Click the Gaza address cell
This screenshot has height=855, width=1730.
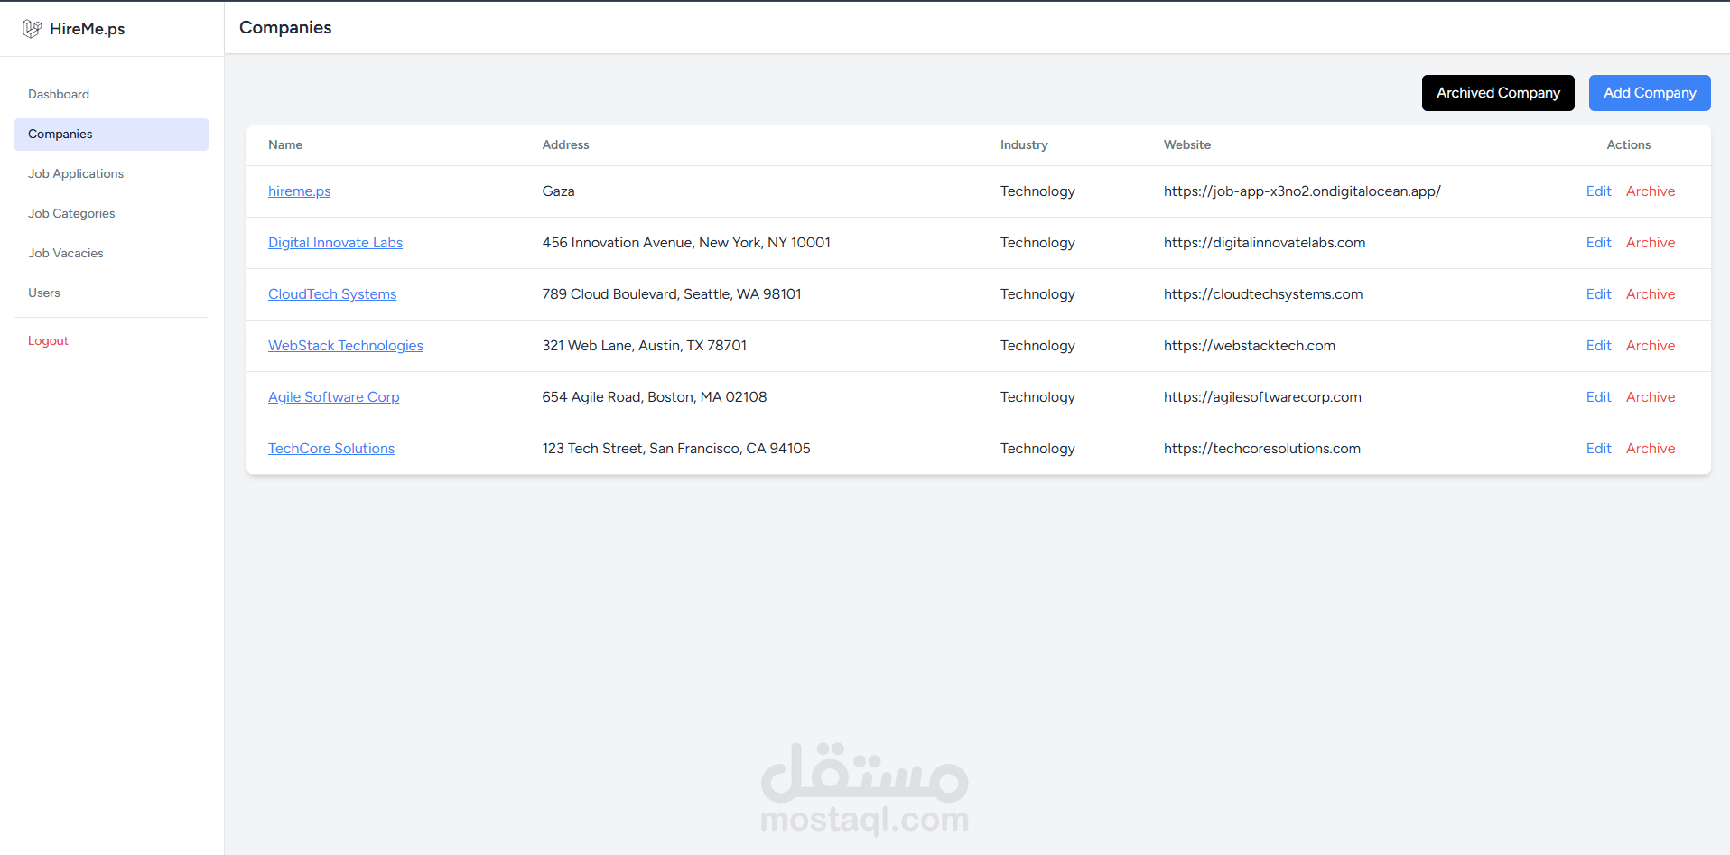coord(558,191)
